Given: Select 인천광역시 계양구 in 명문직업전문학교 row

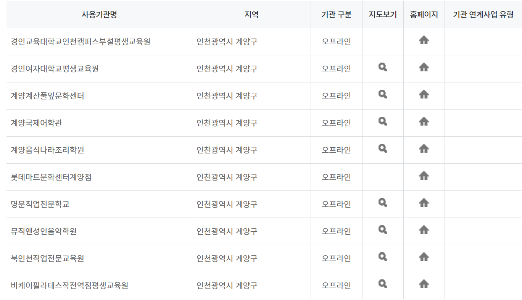Looking at the screenshot, I should pyautogui.click(x=227, y=204).
